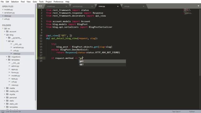
Task: Expand the migrations folder
Action: coord(7,56)
